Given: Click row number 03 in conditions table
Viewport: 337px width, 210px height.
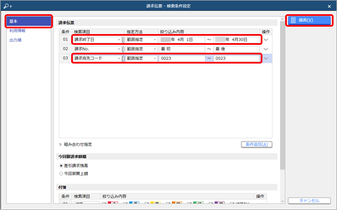Looking at the screenshot, I should point(65,58).
